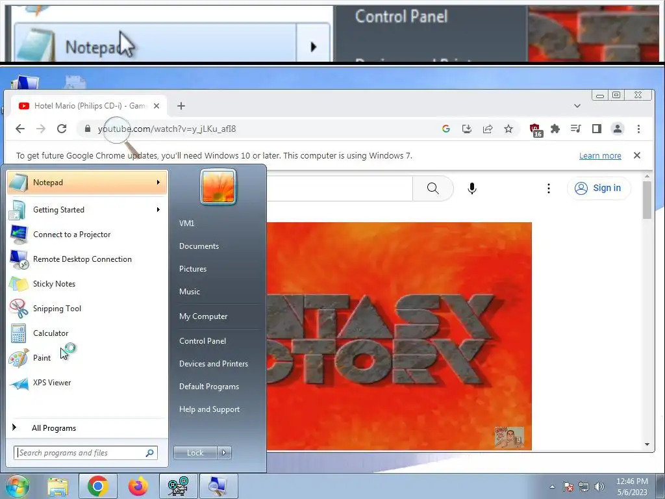Open File Explorer from the taskbar
This screenshot has width=665, height=499.
click(x=57, y=486)
